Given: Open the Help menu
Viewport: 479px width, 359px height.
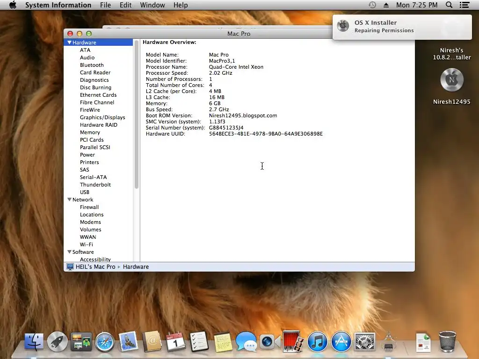Looking at the screenshot, I should [x=181, y=5].
